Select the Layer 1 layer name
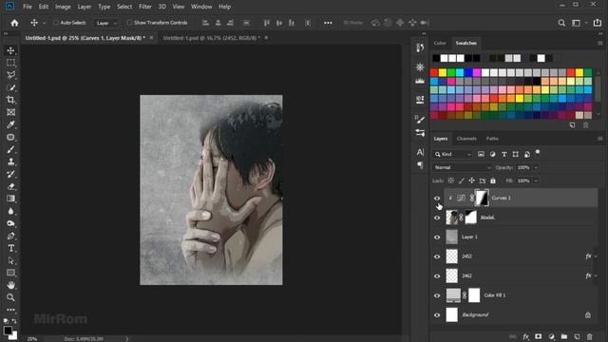This screenshot has height=342, width=608. tap(469, 237)
